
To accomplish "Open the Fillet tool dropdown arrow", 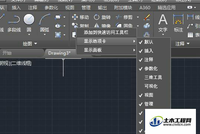I will [x=138, y=26].
